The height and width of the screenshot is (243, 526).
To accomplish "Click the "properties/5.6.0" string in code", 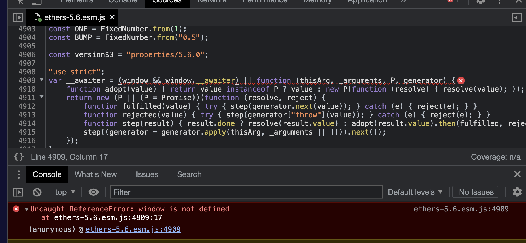I will click(165, 55).
